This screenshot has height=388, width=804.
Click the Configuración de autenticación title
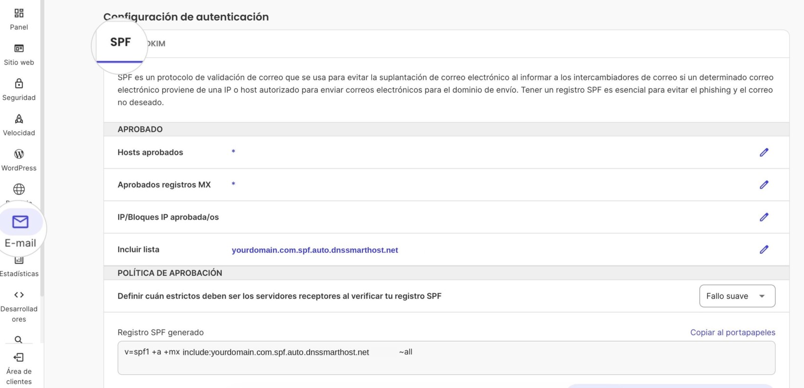(x=186, y=17)
